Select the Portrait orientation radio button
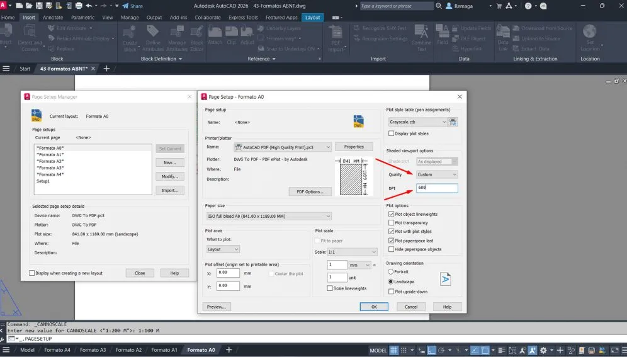This screenshot has width=627, height=357. point(391,272)
